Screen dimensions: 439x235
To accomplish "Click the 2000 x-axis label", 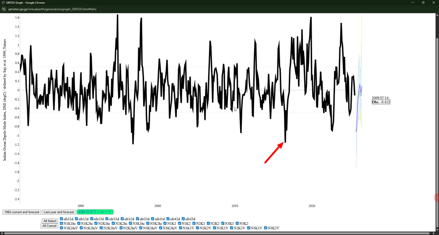I will coord(158,206).
